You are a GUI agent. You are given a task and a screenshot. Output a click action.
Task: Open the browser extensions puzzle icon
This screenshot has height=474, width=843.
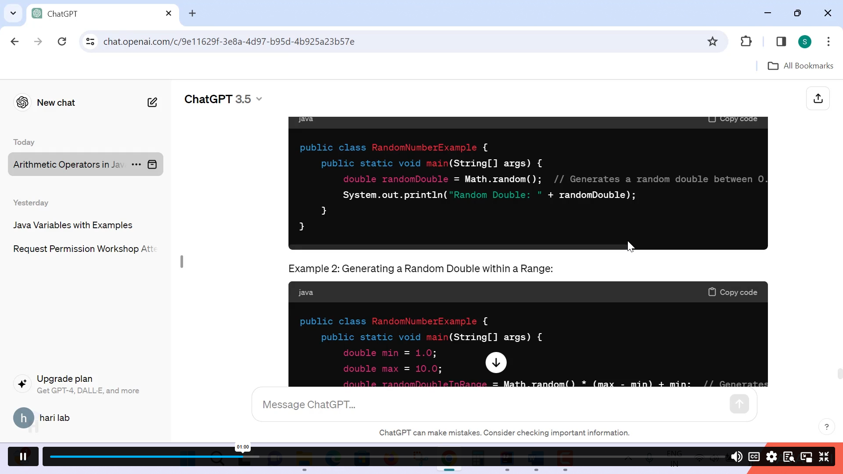point(746,41)
